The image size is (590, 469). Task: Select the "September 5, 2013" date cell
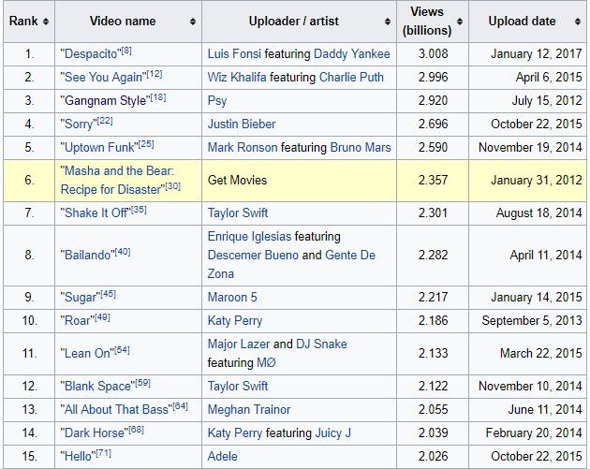coord(527,321)
